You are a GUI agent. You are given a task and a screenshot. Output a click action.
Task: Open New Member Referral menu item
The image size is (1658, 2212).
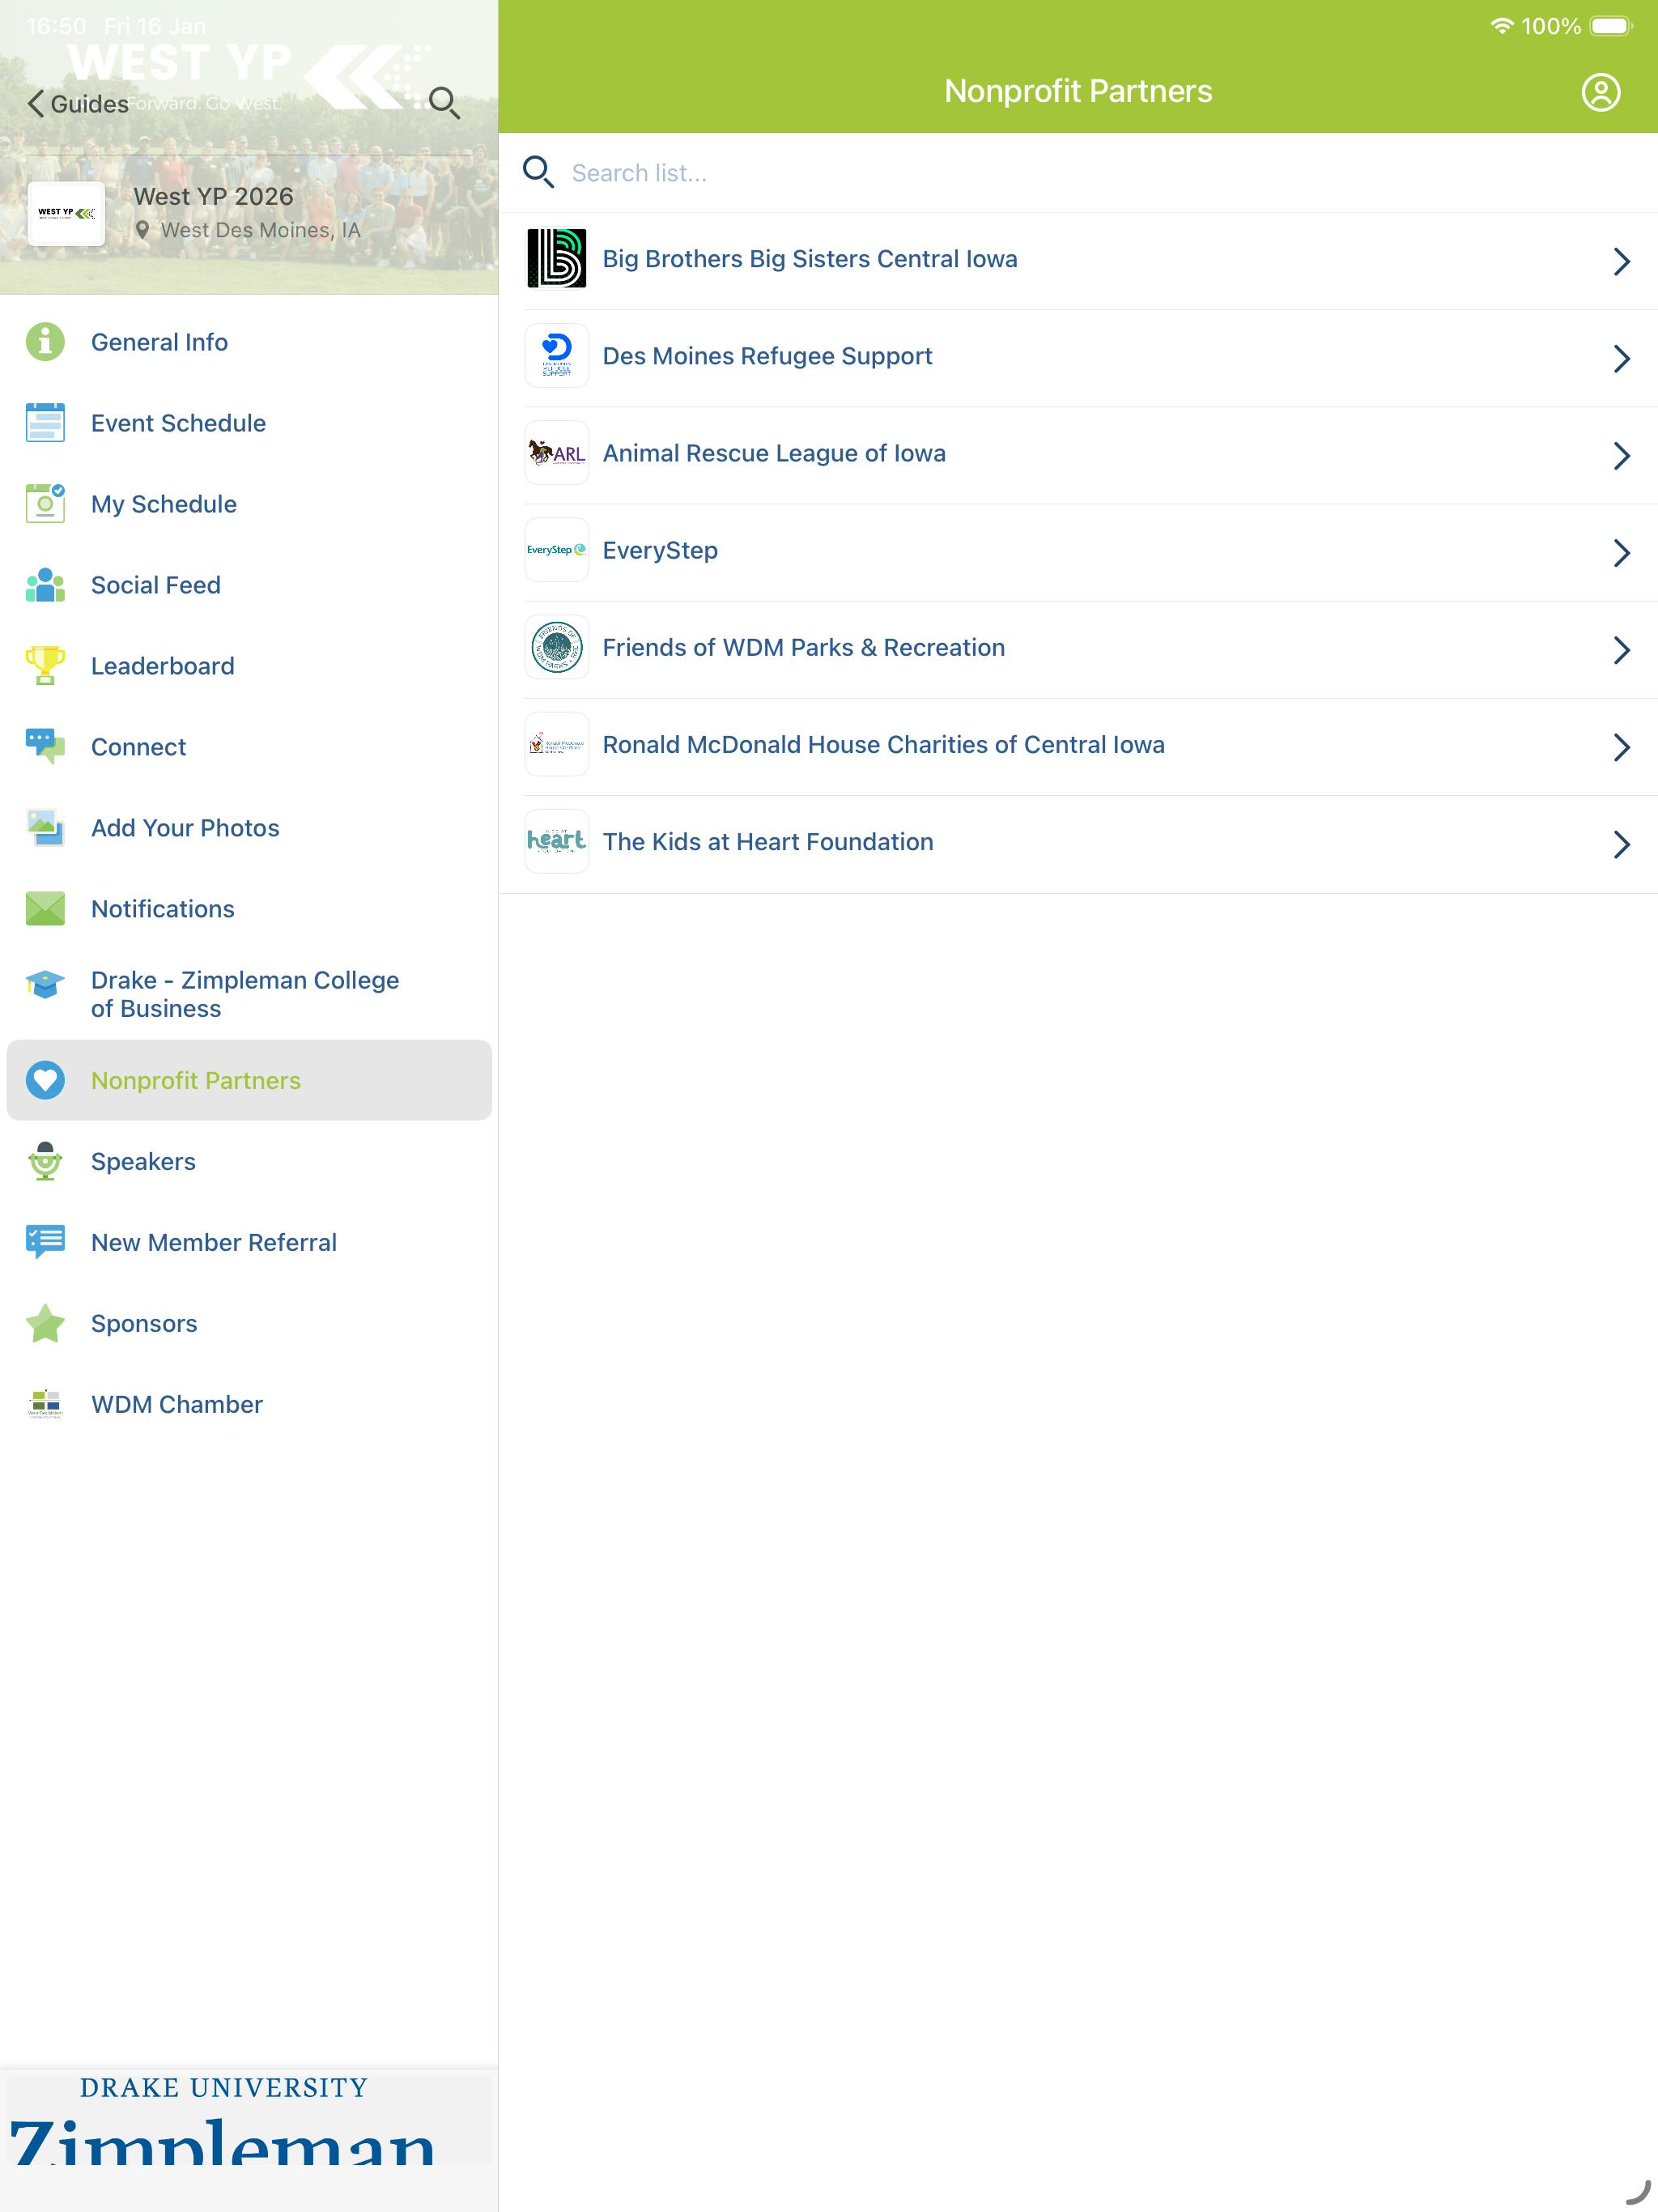(249, 1242)
